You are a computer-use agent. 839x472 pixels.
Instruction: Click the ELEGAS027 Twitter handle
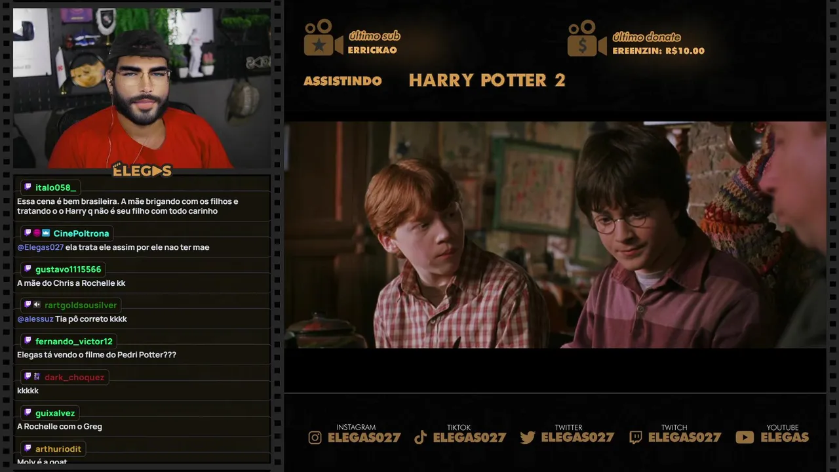(x=578, y=437)
